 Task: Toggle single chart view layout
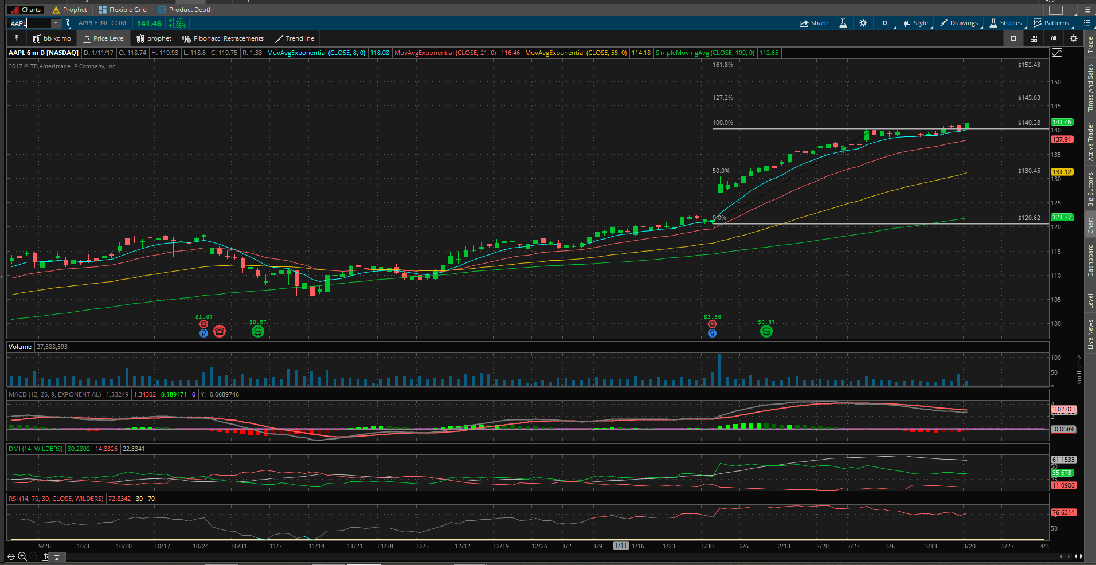pyautogui.click(x=1013, y=38)
